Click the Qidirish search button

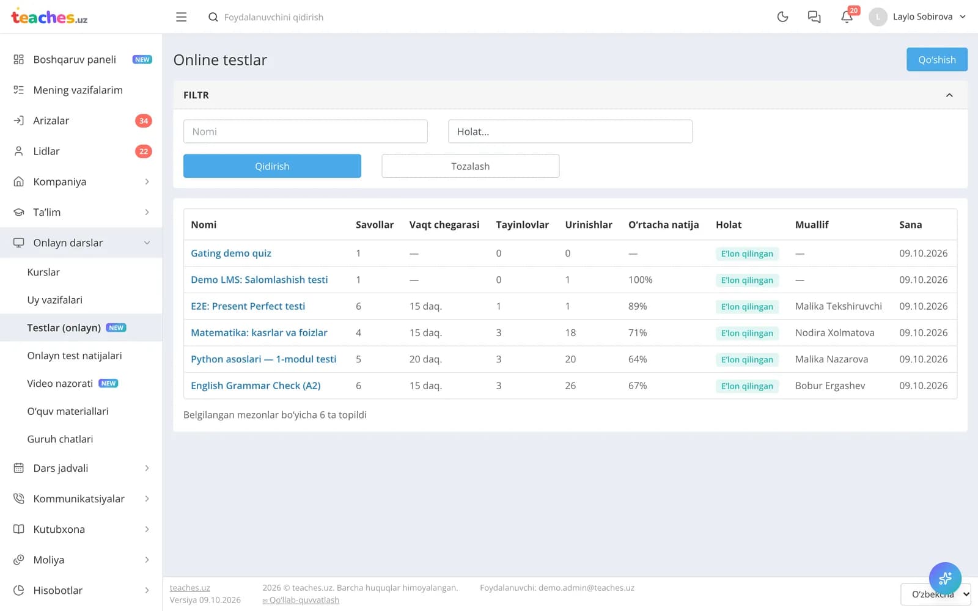click(272, 166)
